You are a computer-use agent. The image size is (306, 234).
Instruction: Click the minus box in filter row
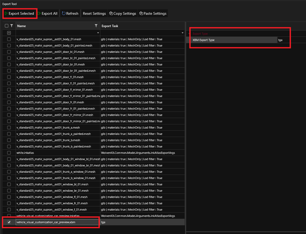[9, 33]
